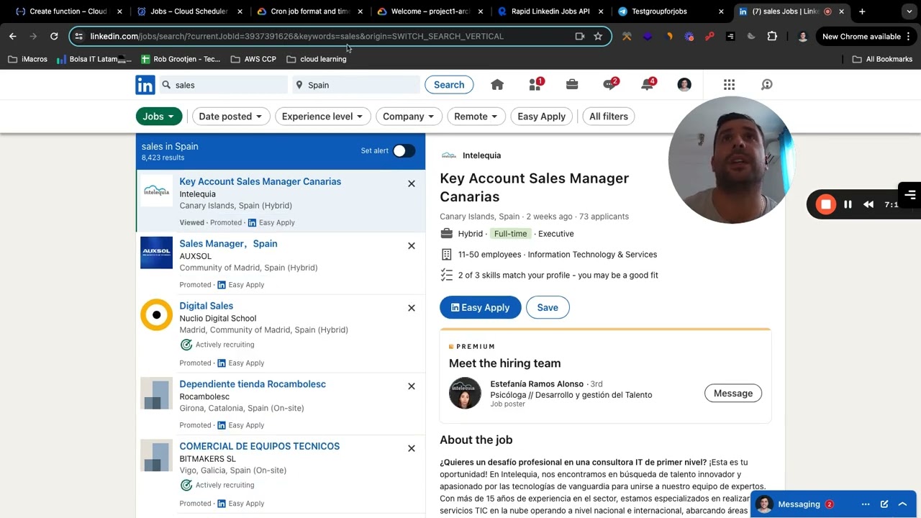Viewport: 921px width, 518px height.
Task: Open AUXSOL company logo thumbnail
Action: 156,253
